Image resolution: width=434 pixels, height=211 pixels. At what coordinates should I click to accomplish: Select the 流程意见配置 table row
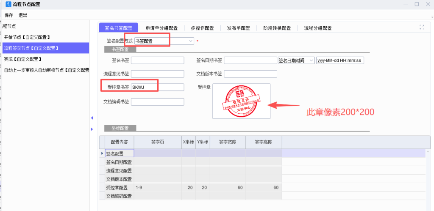coord(262,170)
